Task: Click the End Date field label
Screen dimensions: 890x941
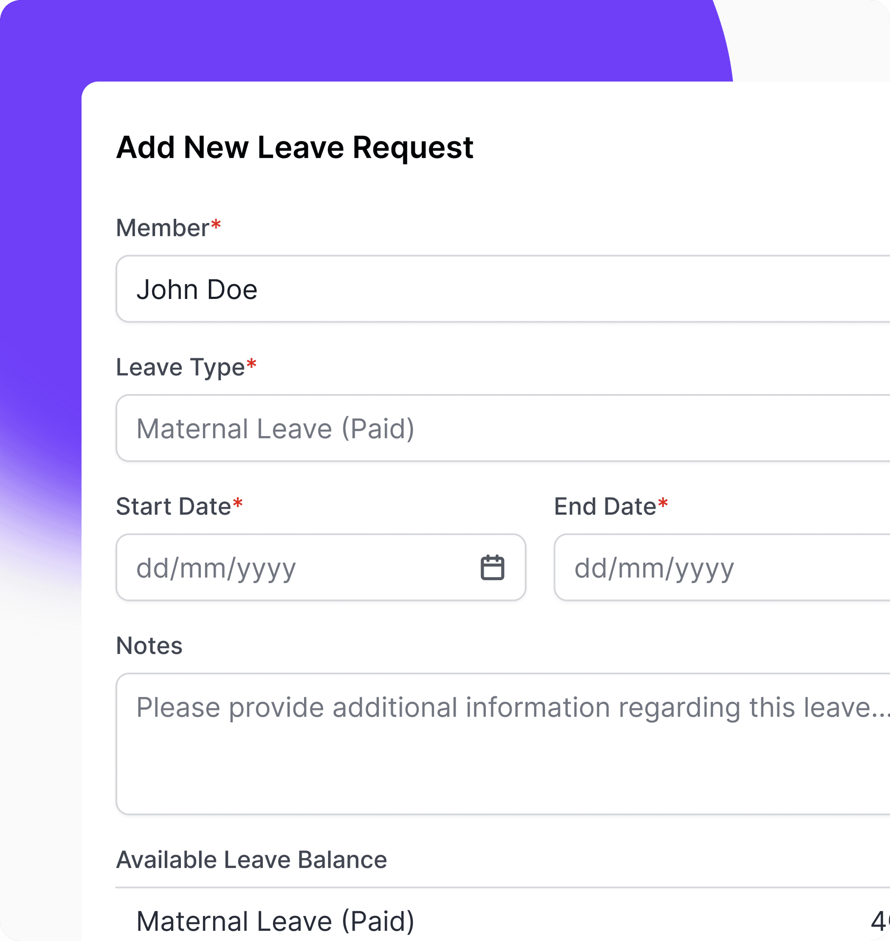Action: (x=605, y=506)
